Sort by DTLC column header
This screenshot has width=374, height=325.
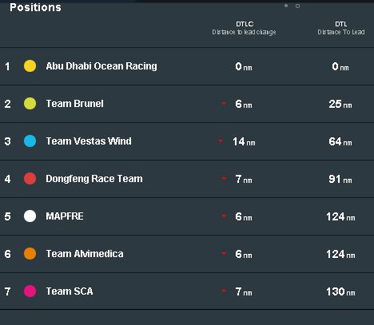click(x=245, y=28)
